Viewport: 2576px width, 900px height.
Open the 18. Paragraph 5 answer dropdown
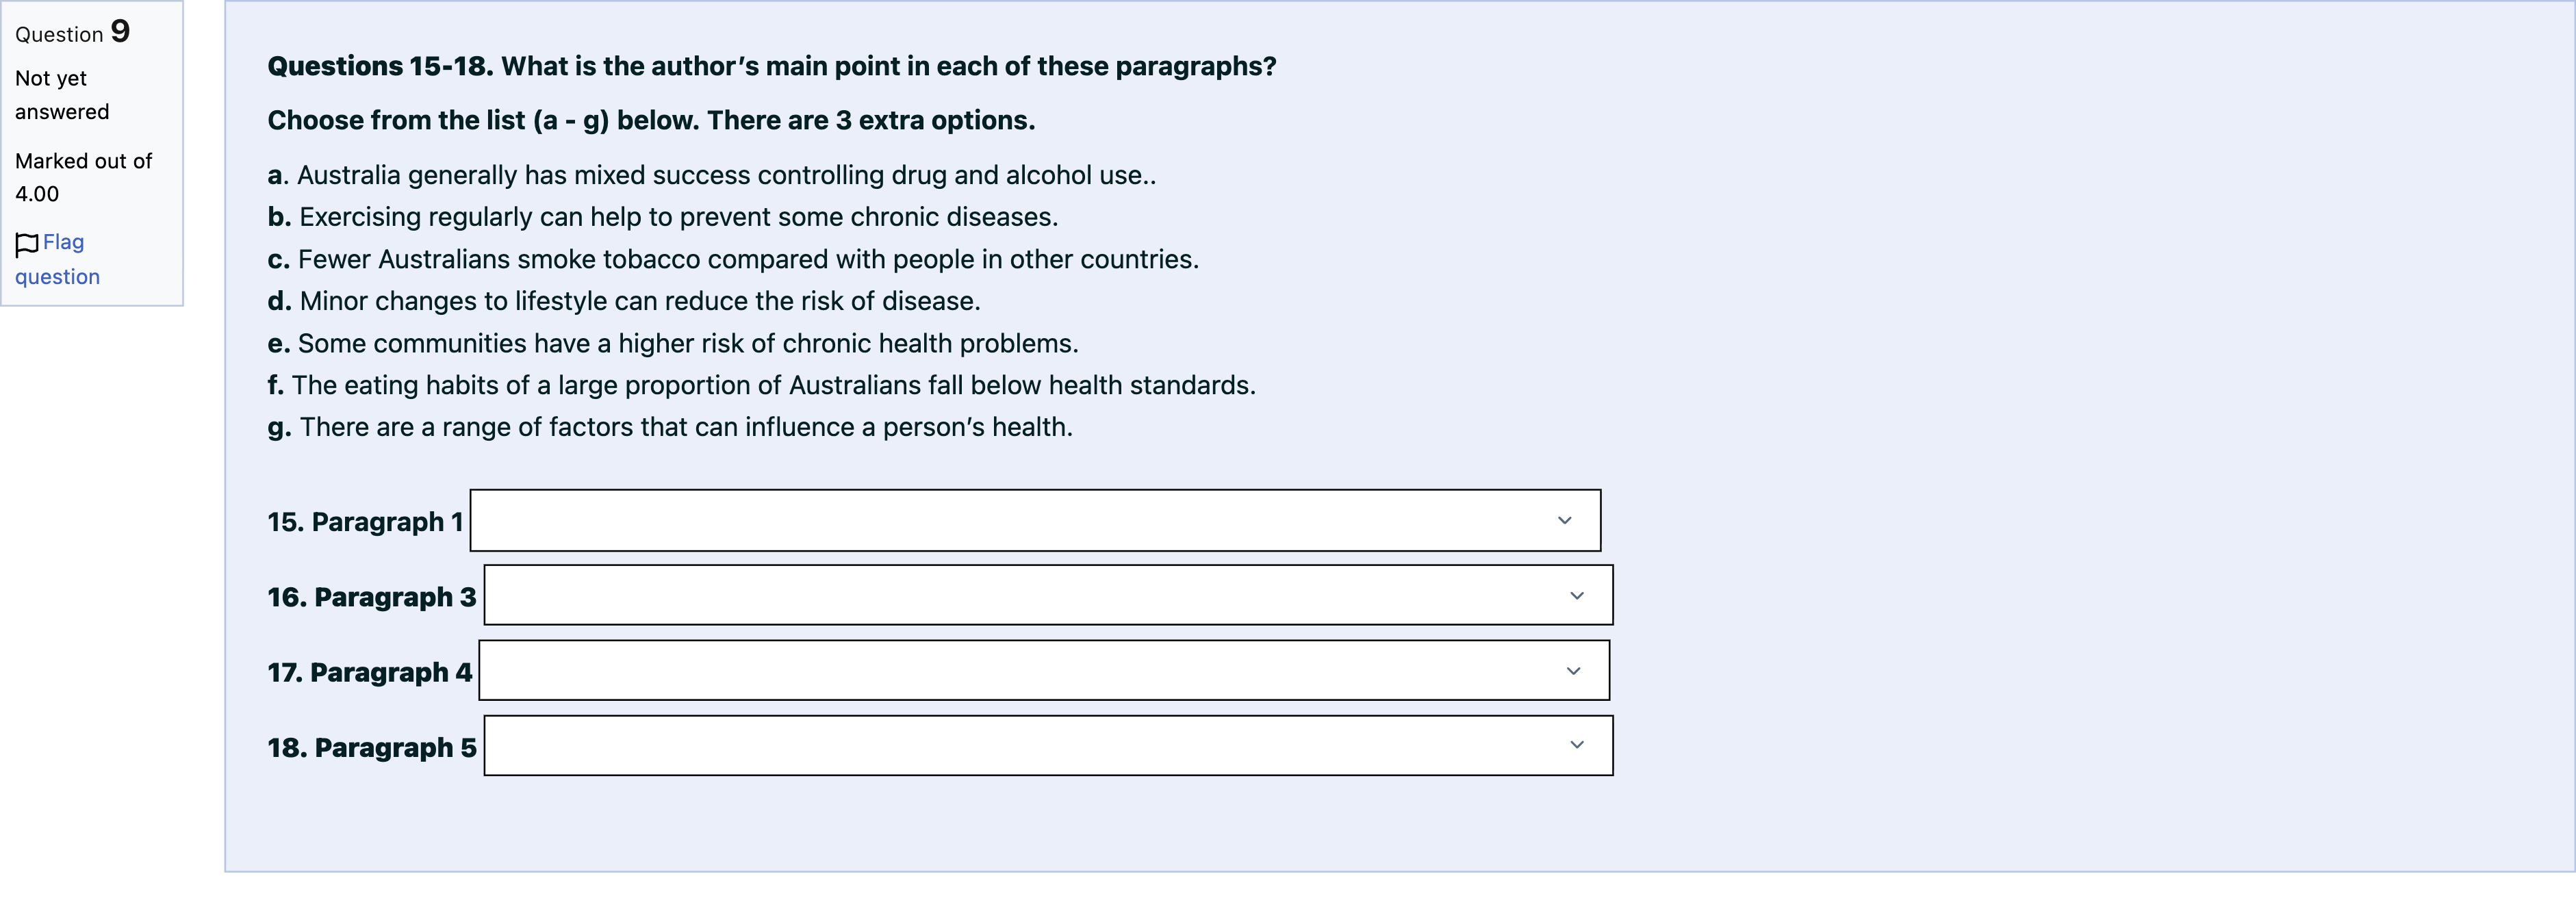point(1047,745)
